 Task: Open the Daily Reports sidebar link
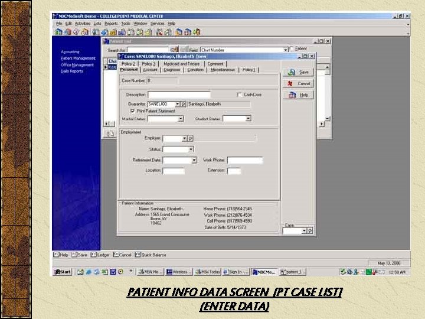point(72,71)
